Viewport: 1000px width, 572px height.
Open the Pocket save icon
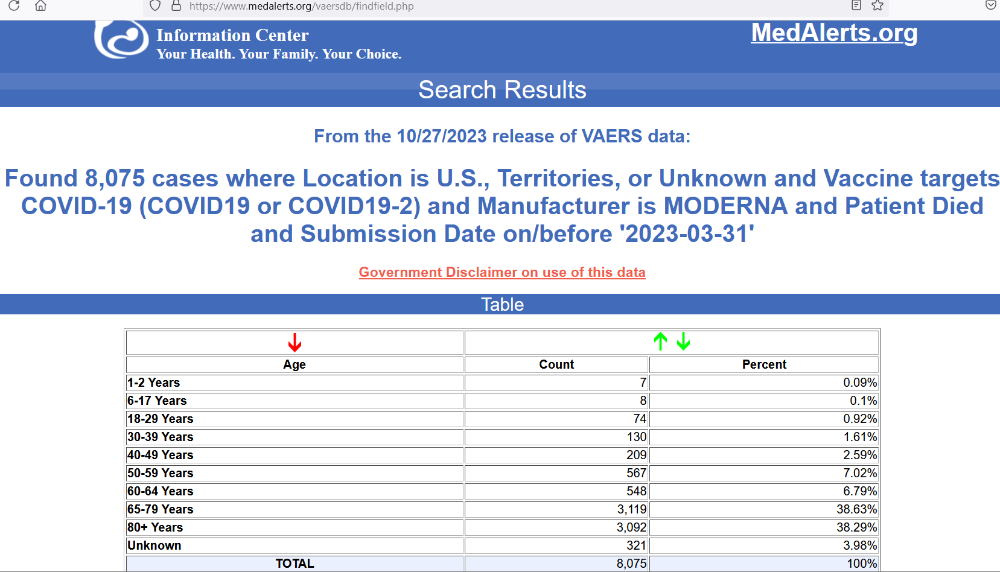[990, 5]
